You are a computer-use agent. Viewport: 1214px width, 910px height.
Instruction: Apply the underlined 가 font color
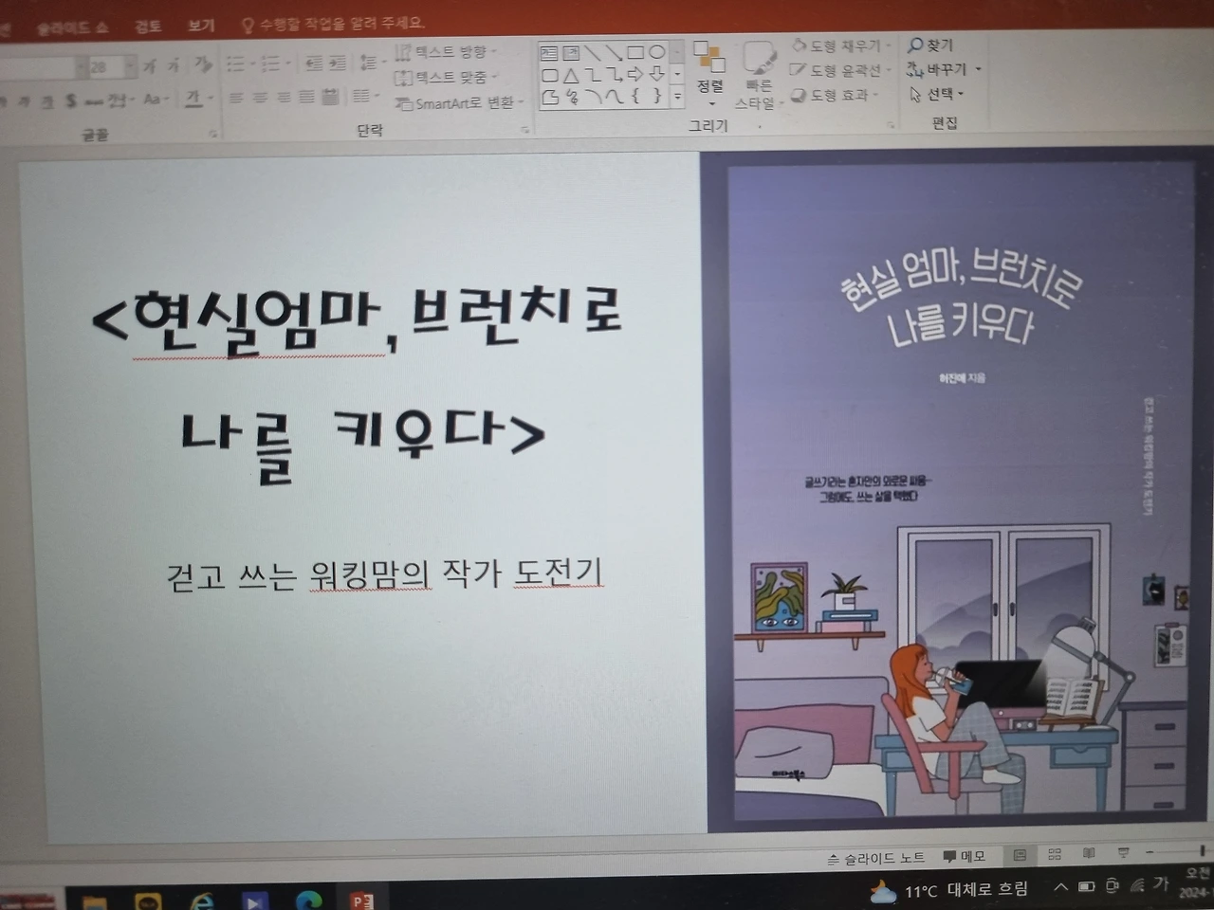coord(194,98)
